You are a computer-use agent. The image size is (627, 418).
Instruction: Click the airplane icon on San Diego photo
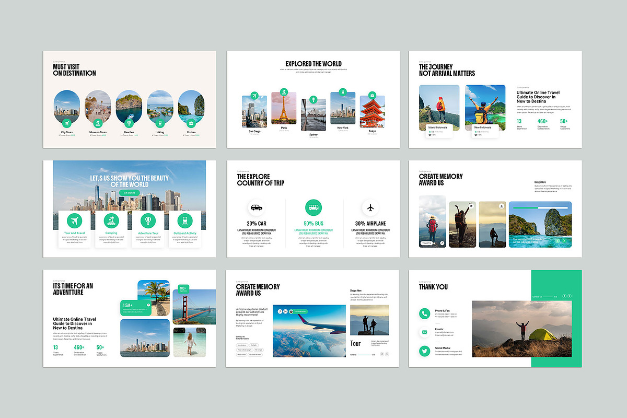coord(254,96)
